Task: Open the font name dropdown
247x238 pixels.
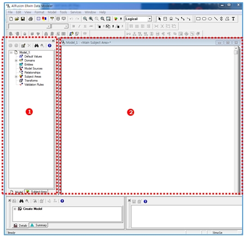Action: [x=49, y=27]
